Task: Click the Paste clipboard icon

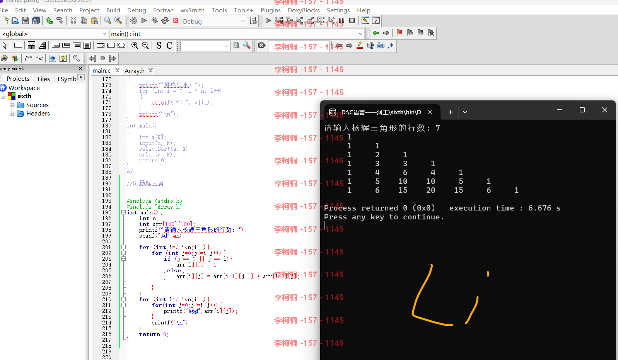Action: coord(94,20)
